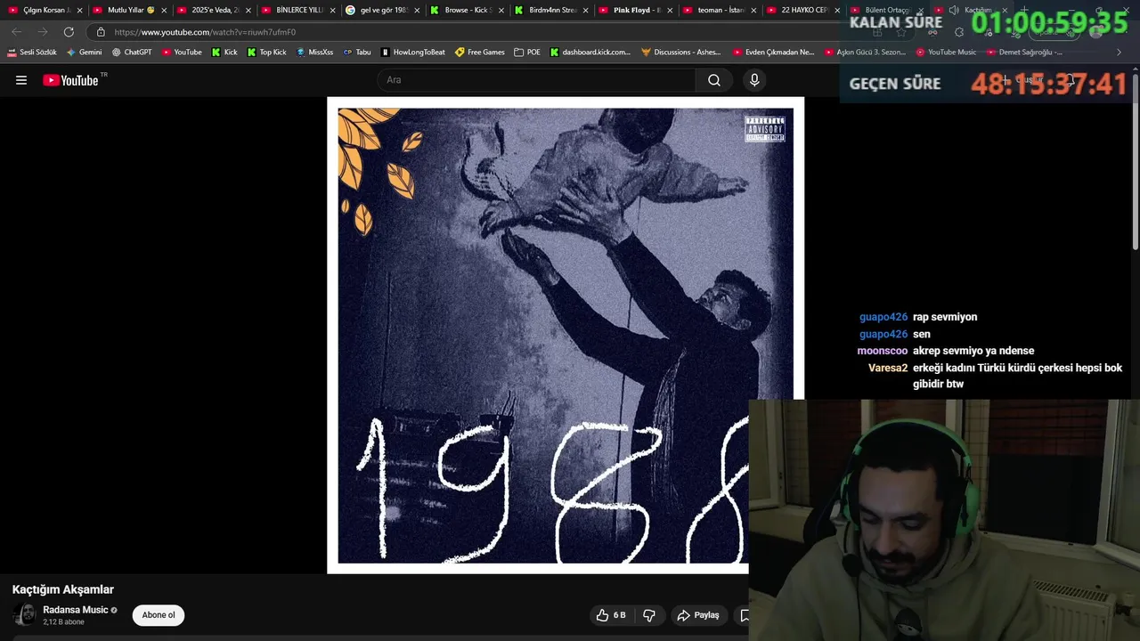Image resolution: width=1140 pixels, height=641 pixels.
Task: Start voice search with microphone icon
Action: (x=754, y=80)
